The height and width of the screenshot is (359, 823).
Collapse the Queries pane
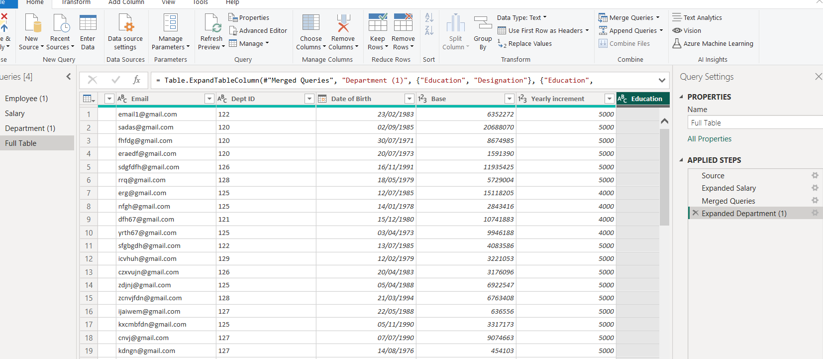(x=69, y=76)
